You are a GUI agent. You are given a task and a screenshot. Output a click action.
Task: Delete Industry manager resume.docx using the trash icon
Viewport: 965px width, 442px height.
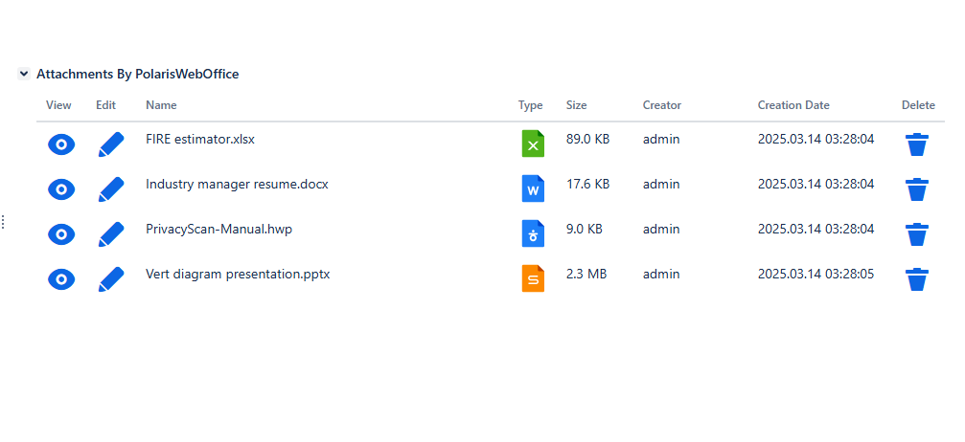point(917,189)
